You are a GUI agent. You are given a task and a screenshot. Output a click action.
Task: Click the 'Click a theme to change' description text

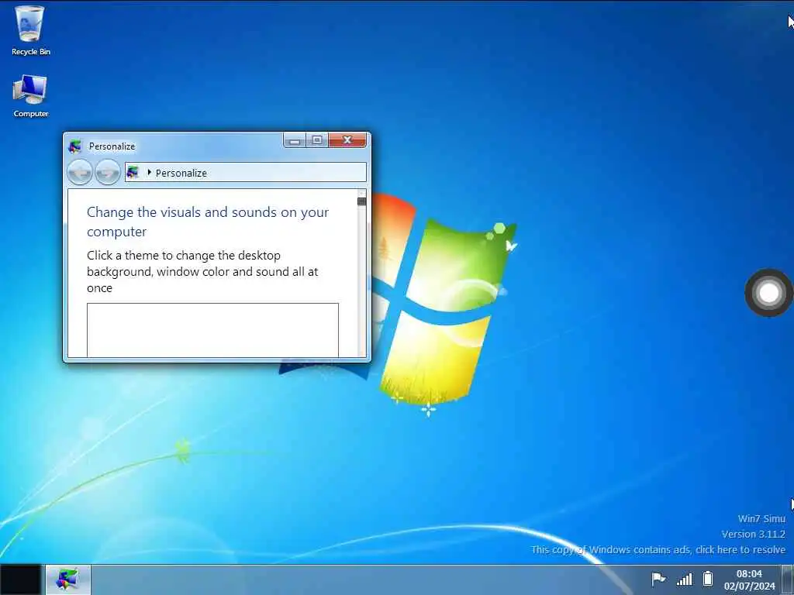click(202, 272)
